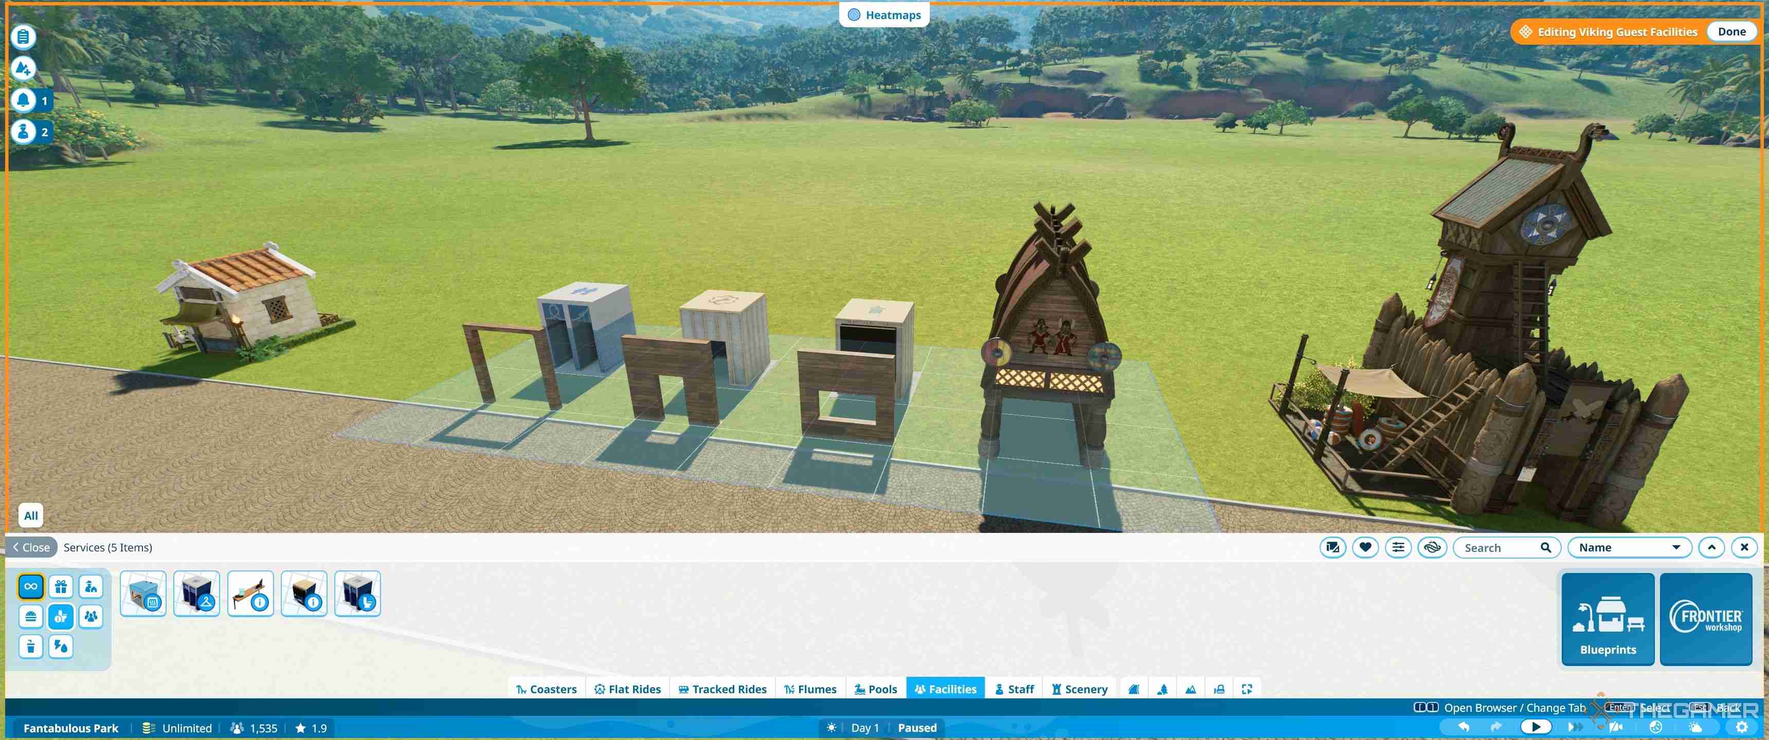Open the Blueprints panel
This screenshot has width=1769, height=740.
click(1608, 619)
